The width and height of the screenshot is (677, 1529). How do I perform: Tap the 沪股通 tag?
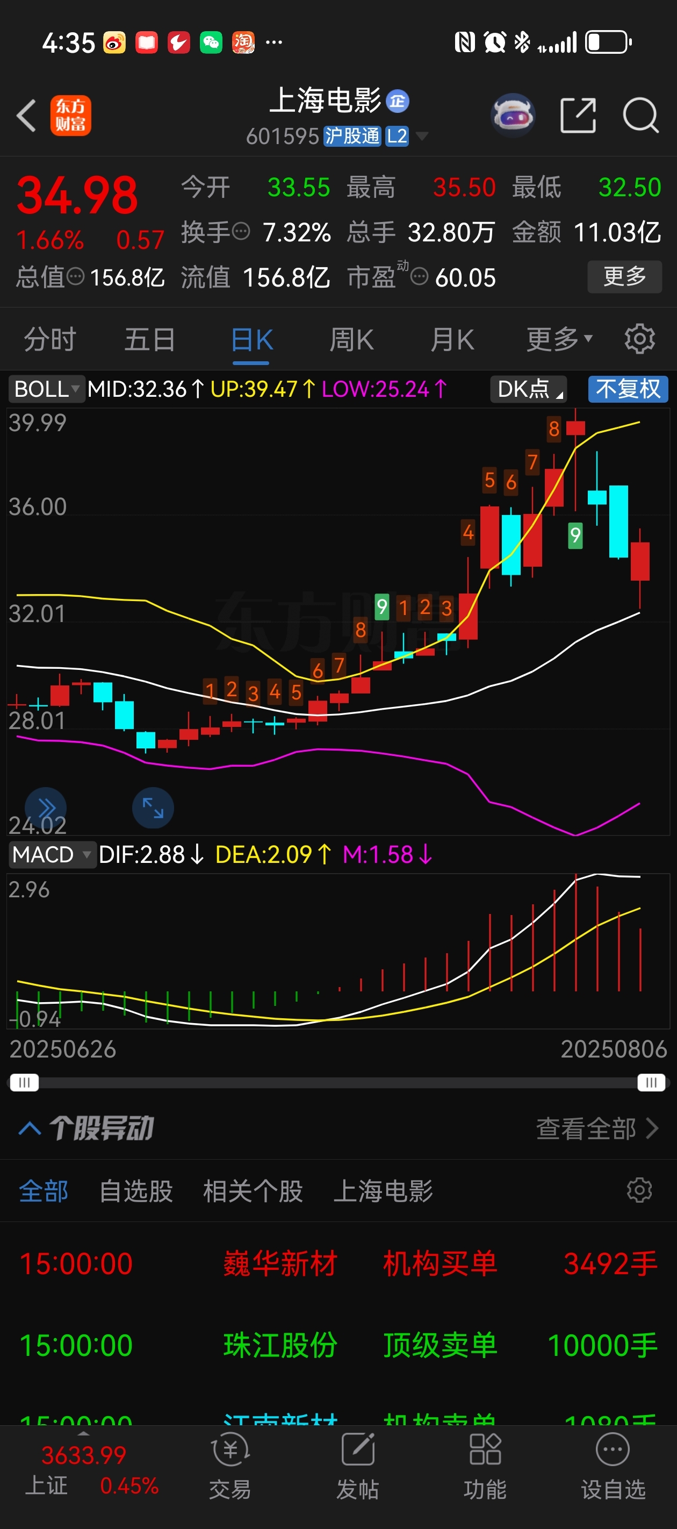(x=352, y=137)
